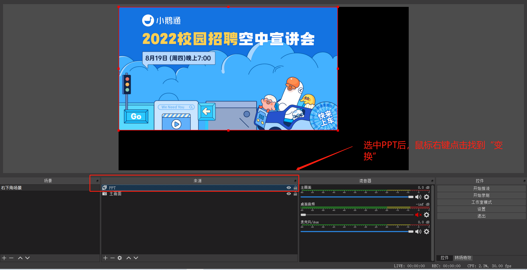Hide the 主画面 source with the eye icon
527x270 pixels.
click(289, 194)
